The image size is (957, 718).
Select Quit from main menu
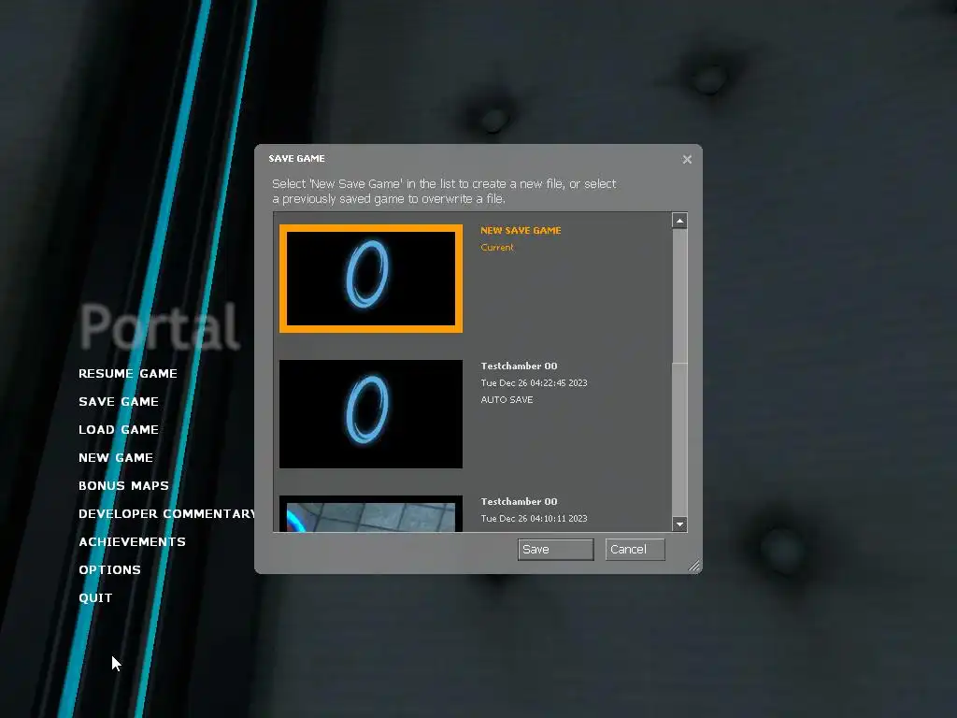pos(95,597)
